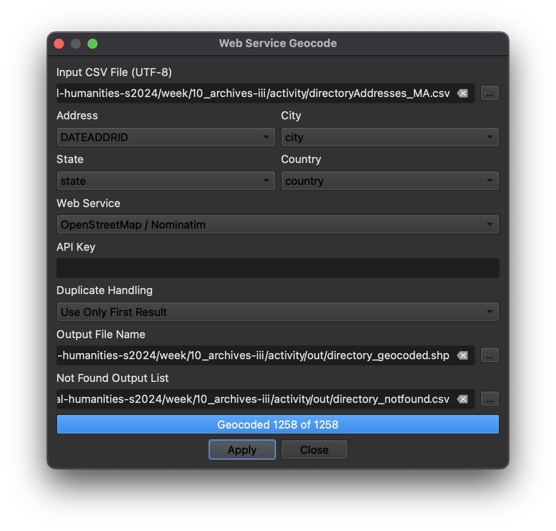Expand the Country column dropdown
Screen dimensions: 556x531
coord(389,181)
